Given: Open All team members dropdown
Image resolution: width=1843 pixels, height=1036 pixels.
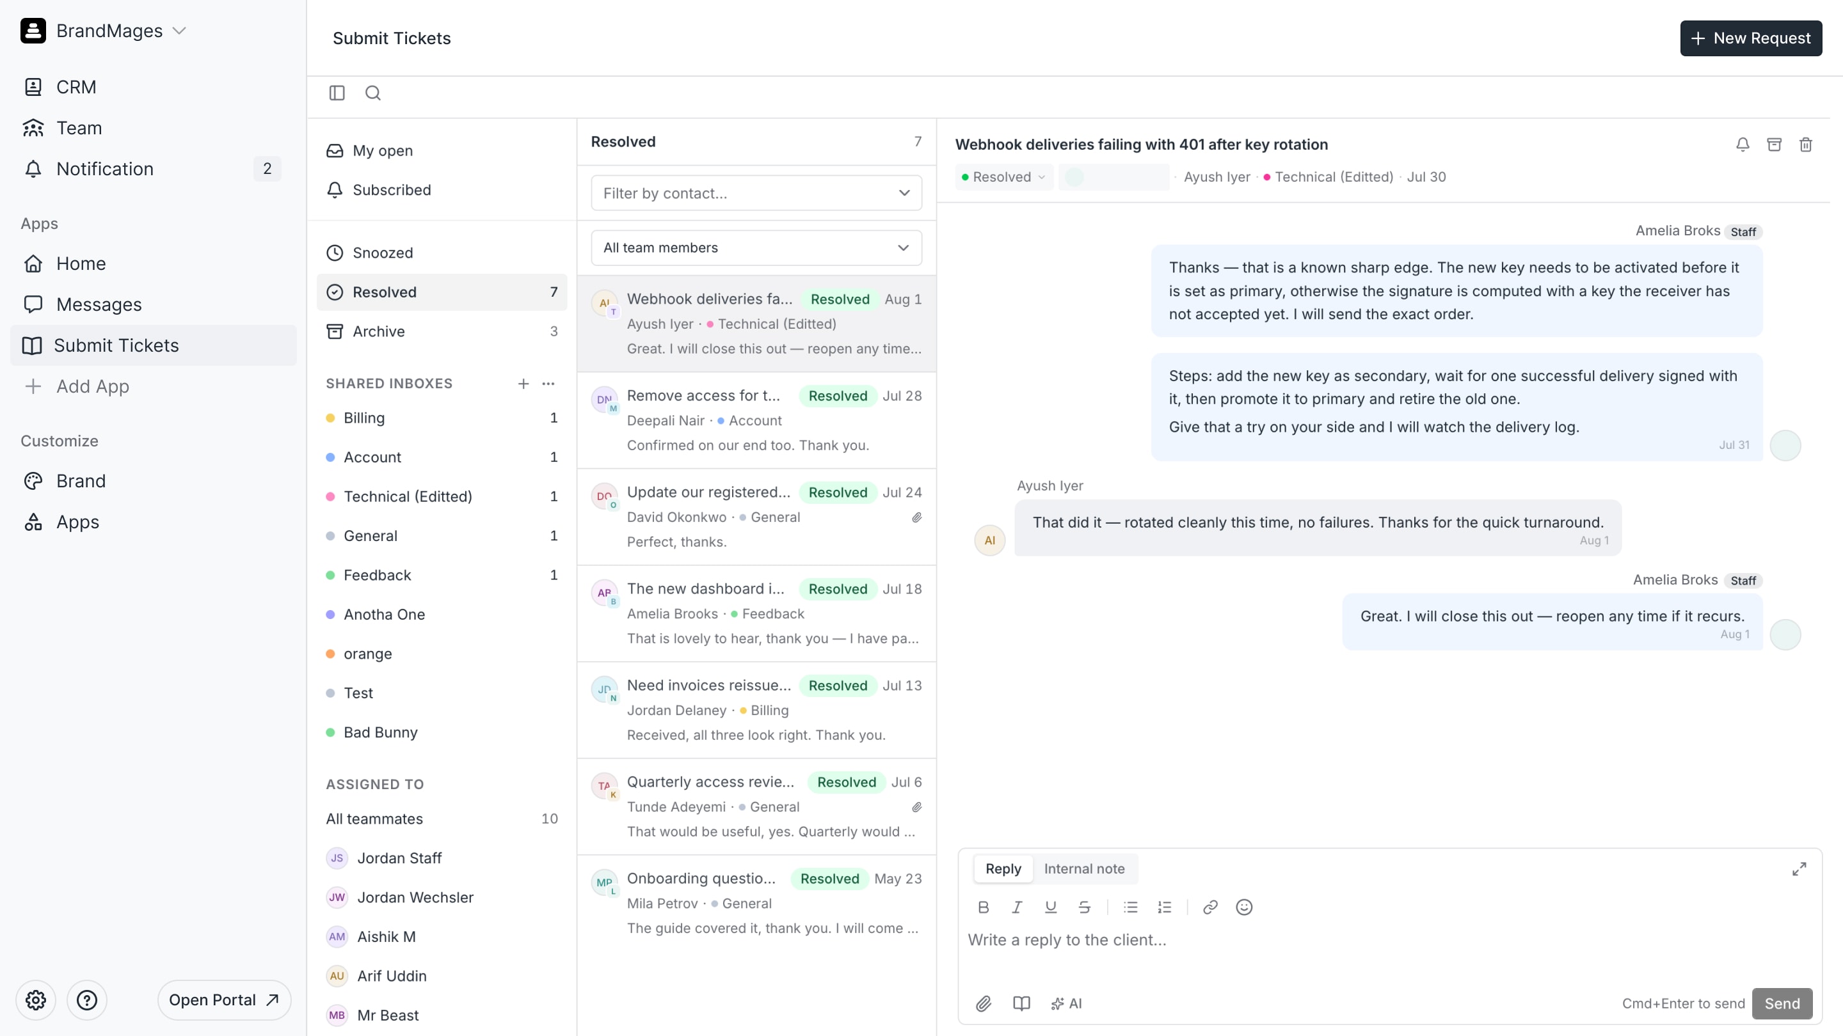Looking at the screenshot, I should point(757,247).
